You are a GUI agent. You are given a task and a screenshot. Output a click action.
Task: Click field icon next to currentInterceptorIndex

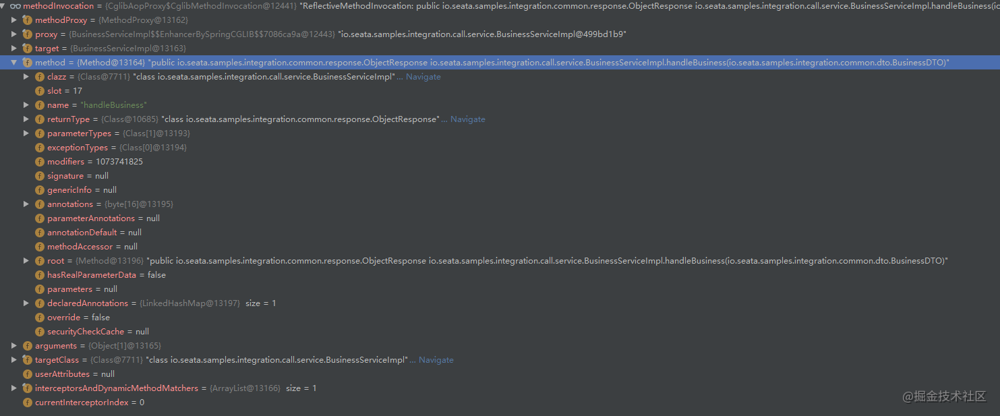[x=27, y=402]
